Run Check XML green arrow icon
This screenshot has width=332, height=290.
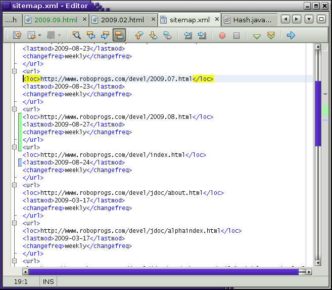click(x=257, y=36)
